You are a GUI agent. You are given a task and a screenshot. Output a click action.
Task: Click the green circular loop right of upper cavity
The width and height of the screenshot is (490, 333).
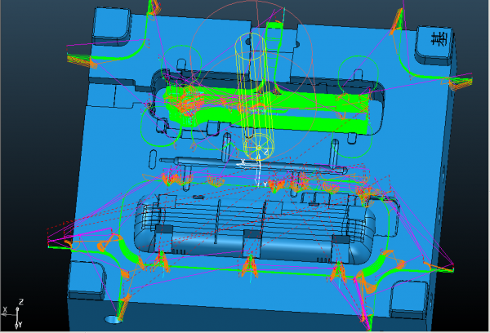pyautogui.click(x=356, y=74)
